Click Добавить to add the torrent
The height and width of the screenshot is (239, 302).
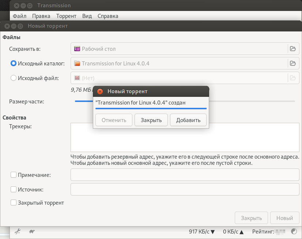click(188, 120)
